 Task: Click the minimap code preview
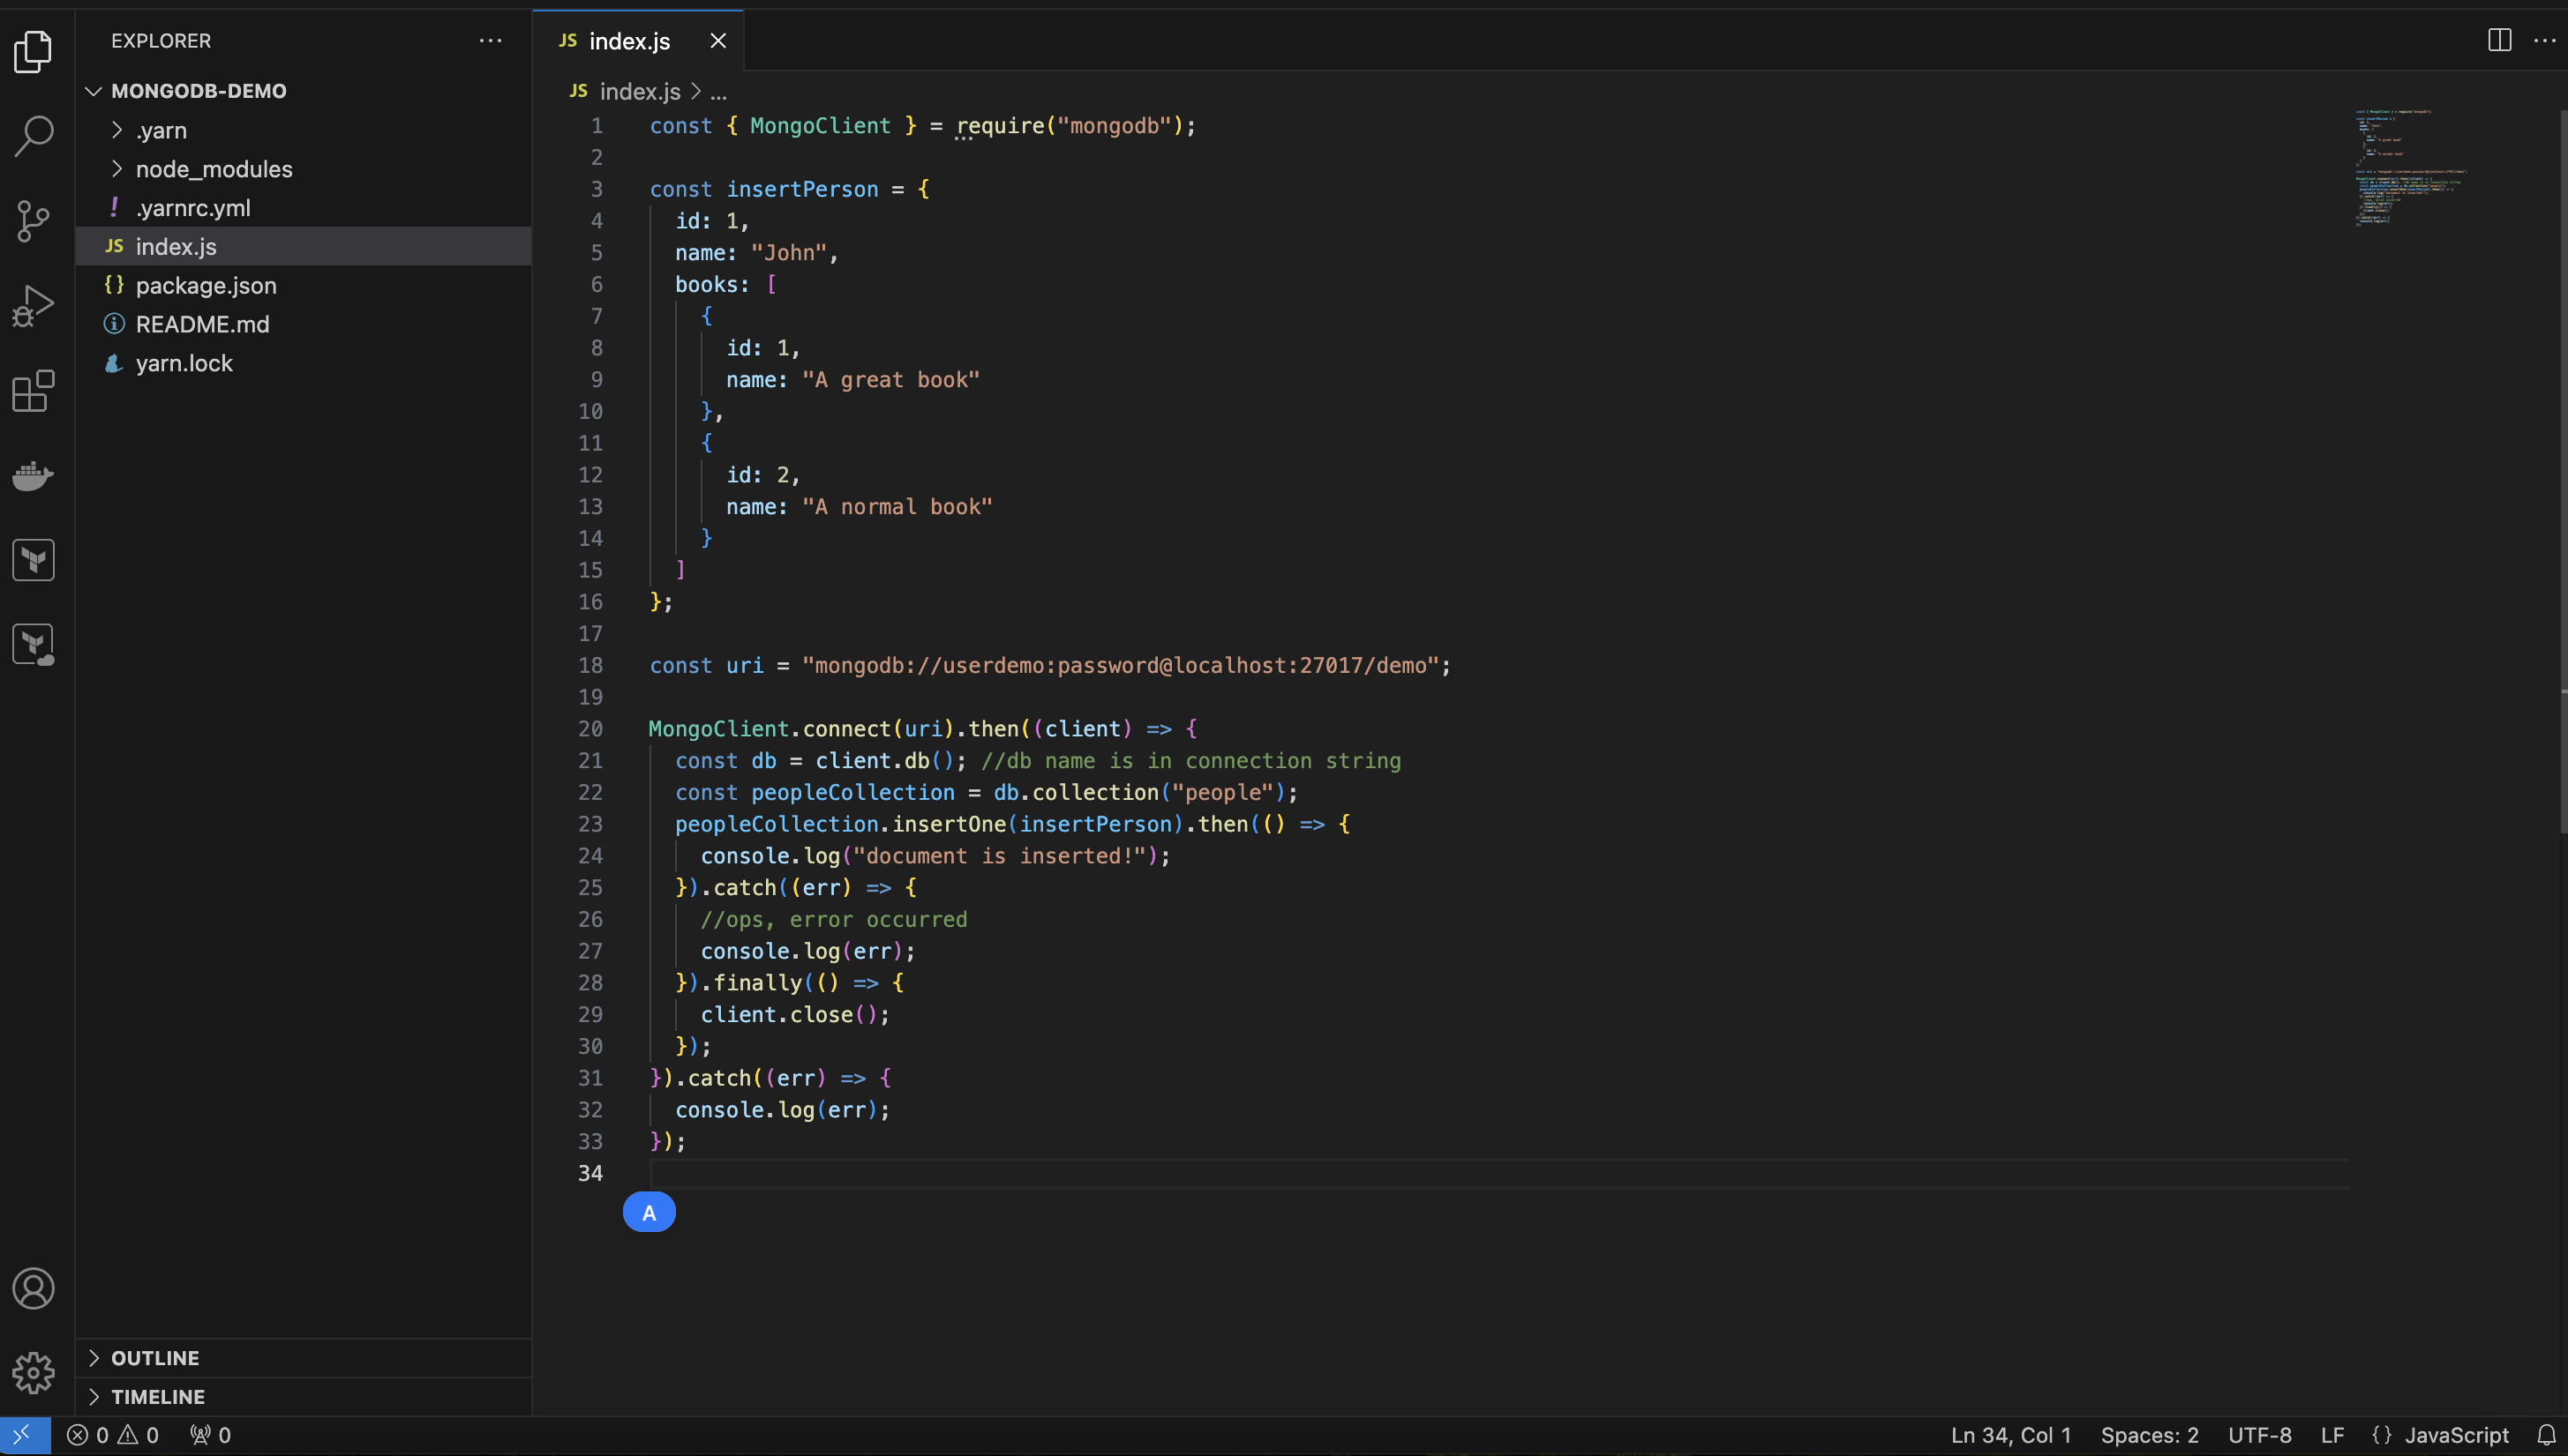click(x=2411, y=168)
